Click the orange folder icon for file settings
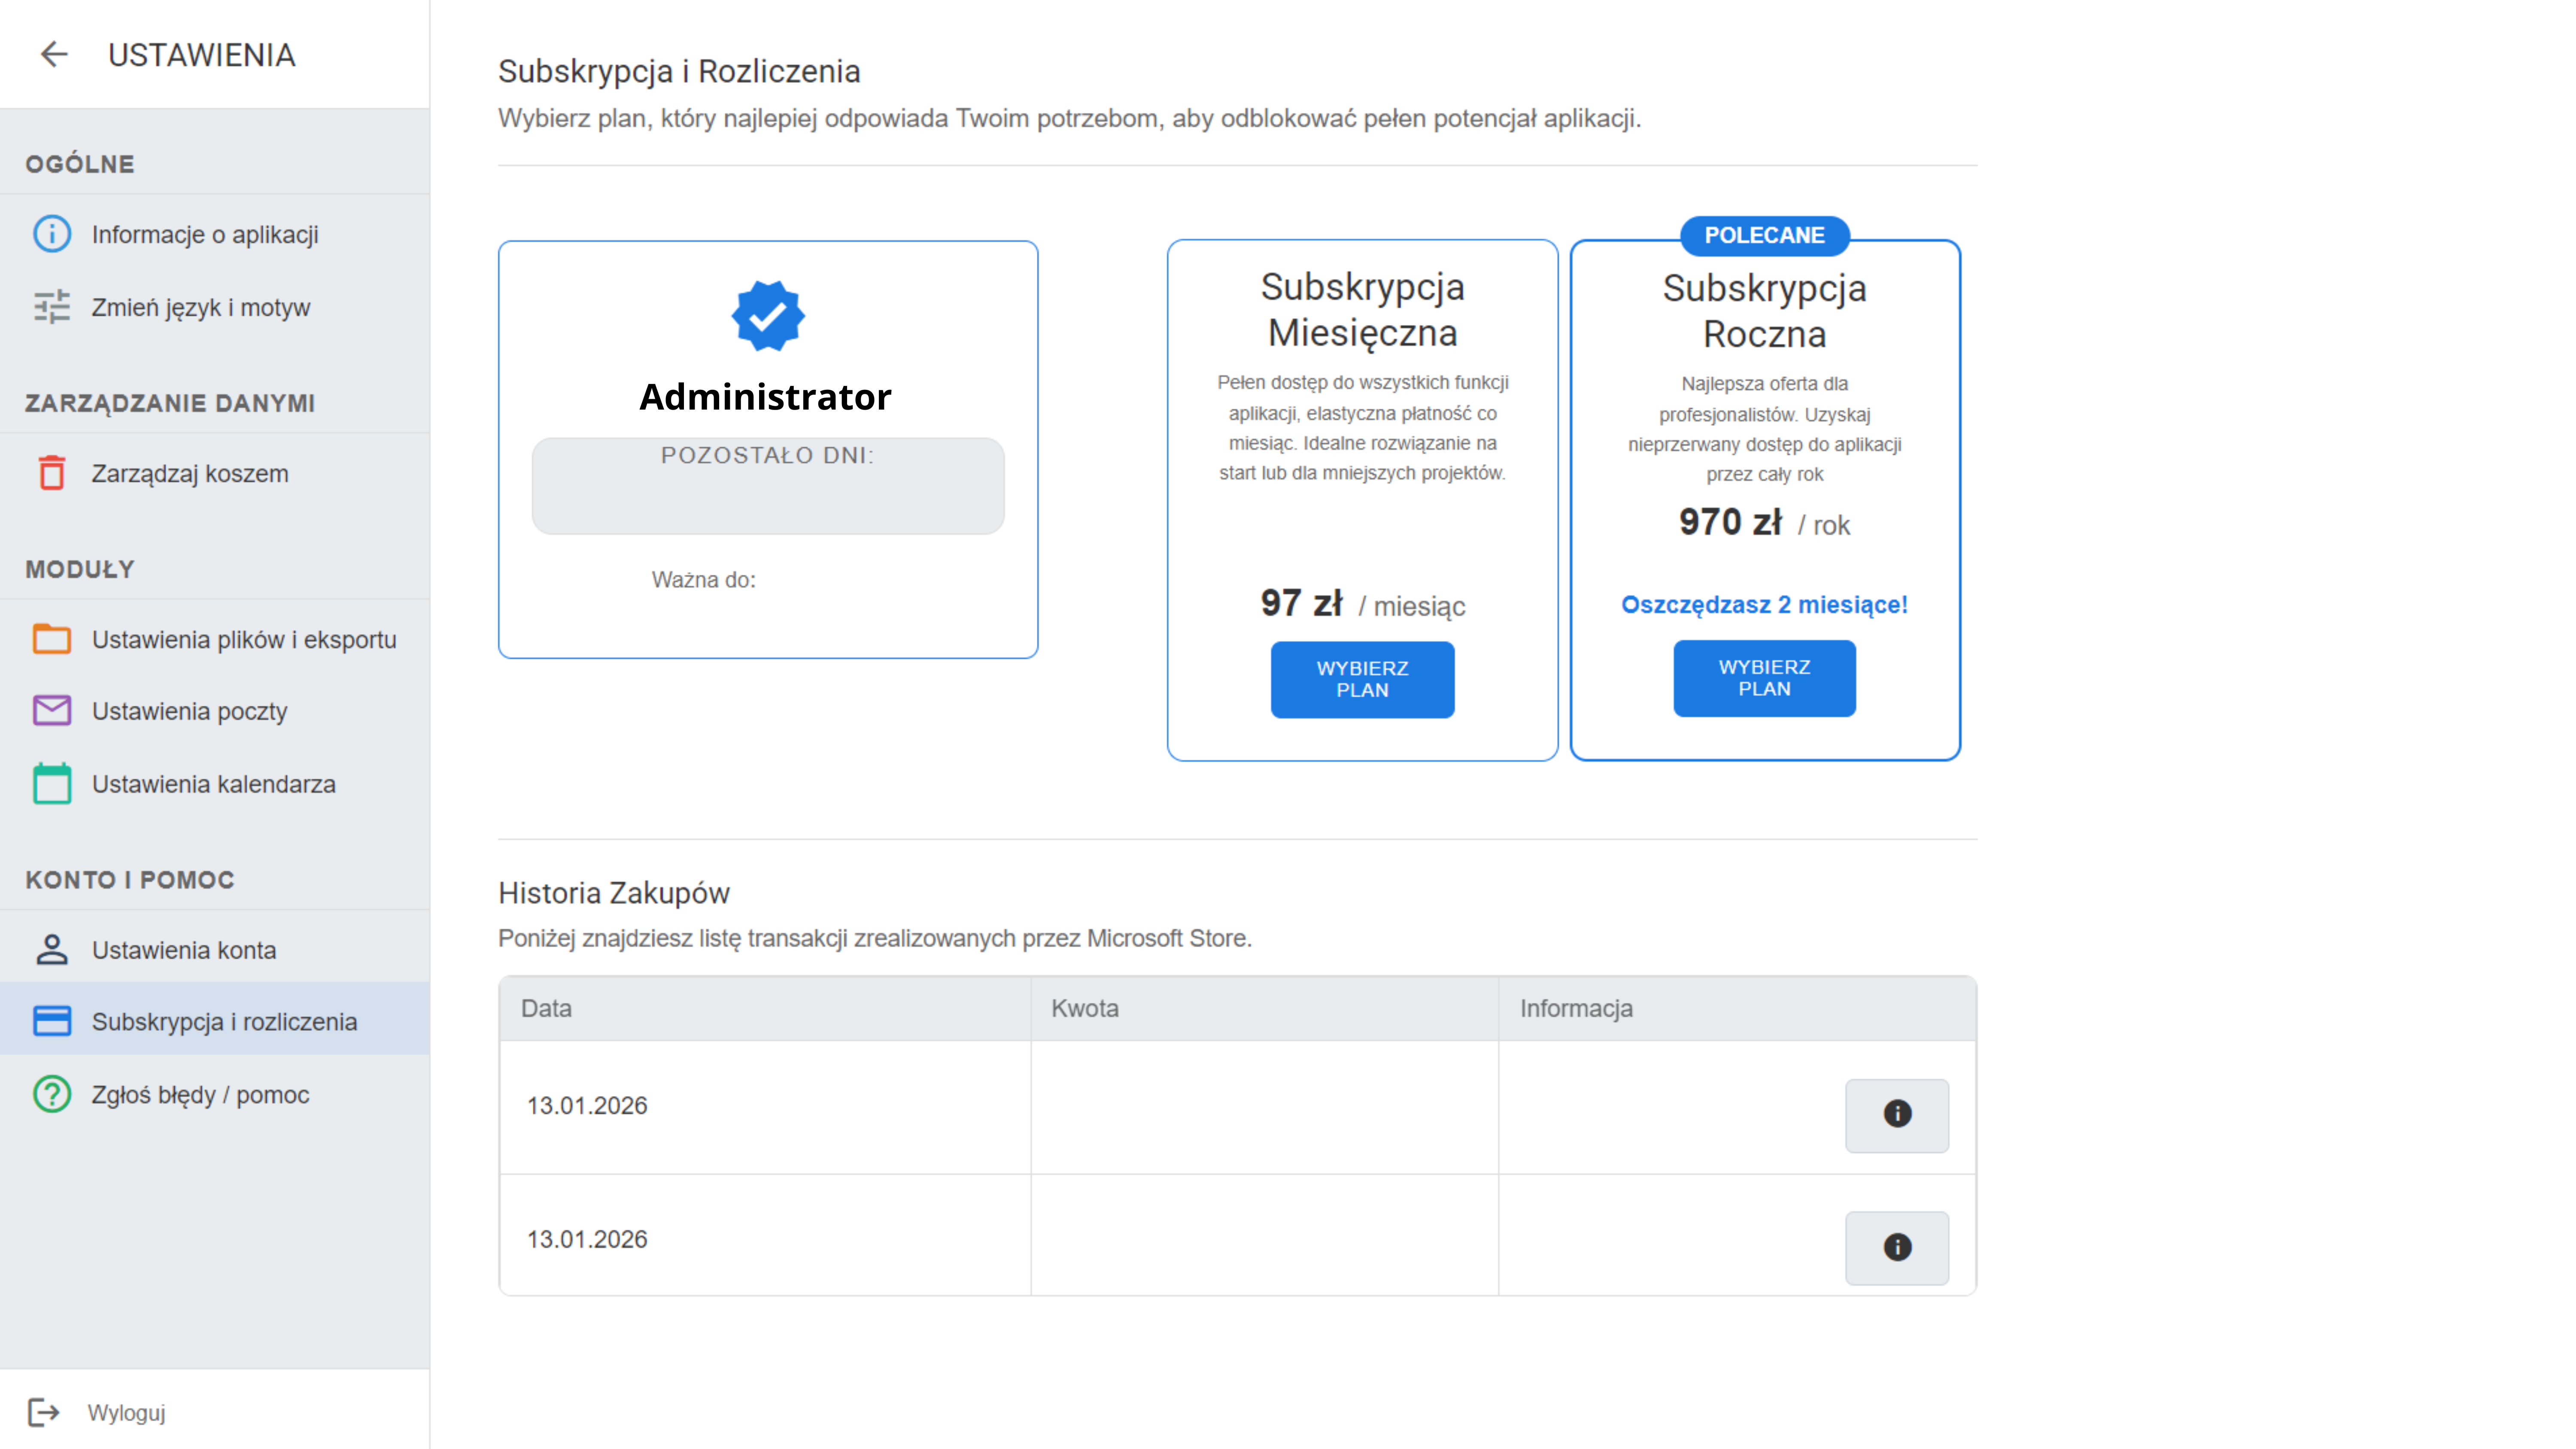The image size is (2576, 1449). point(52,639)
